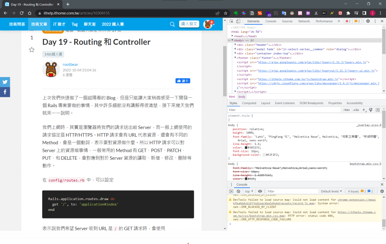The height and width of the screenshot is (244, 386).
Task: Expand the modal fade div node
Action: click(235, 49)
